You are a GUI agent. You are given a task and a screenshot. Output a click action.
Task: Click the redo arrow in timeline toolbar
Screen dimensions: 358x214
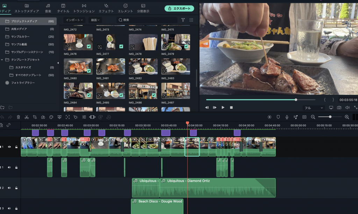tap(10, 117)
